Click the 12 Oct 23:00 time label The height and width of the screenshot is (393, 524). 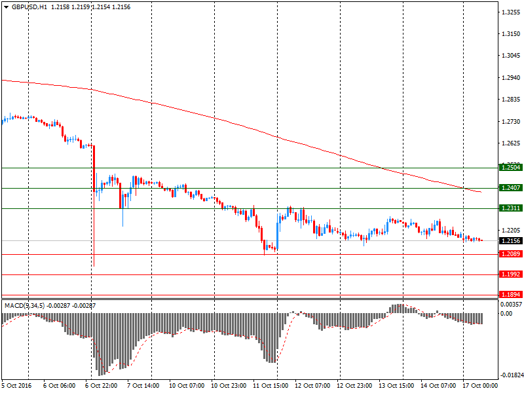[x=354, y=386]
